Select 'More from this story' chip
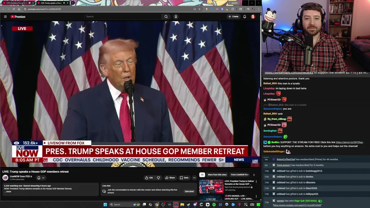This screenshot has width=370, height=208. pos(217,174)
